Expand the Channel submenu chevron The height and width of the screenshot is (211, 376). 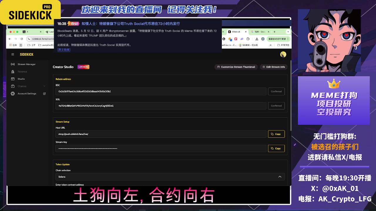coord(44,86)
